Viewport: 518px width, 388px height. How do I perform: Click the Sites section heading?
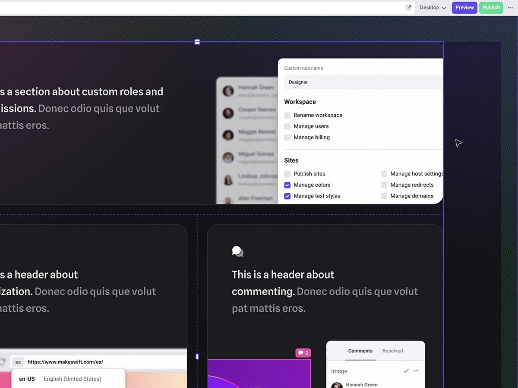click(291, 160)
